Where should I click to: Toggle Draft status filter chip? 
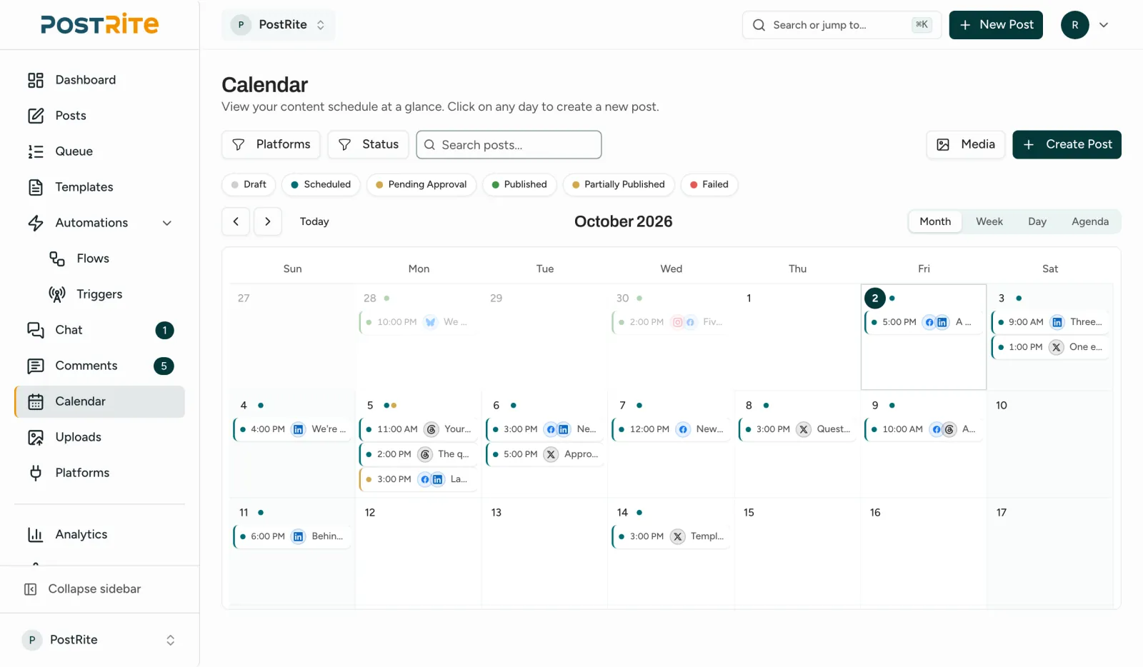tap(249, 184)
